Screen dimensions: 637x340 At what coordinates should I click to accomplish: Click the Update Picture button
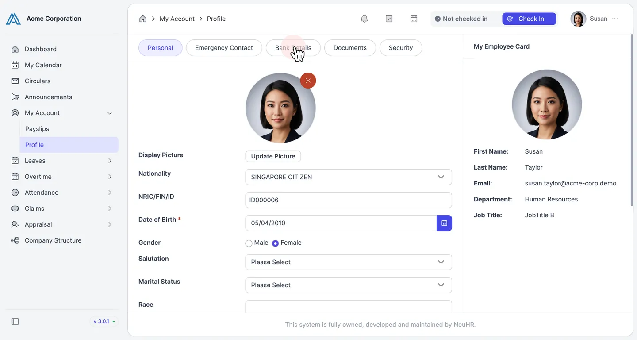click(273, 156)
